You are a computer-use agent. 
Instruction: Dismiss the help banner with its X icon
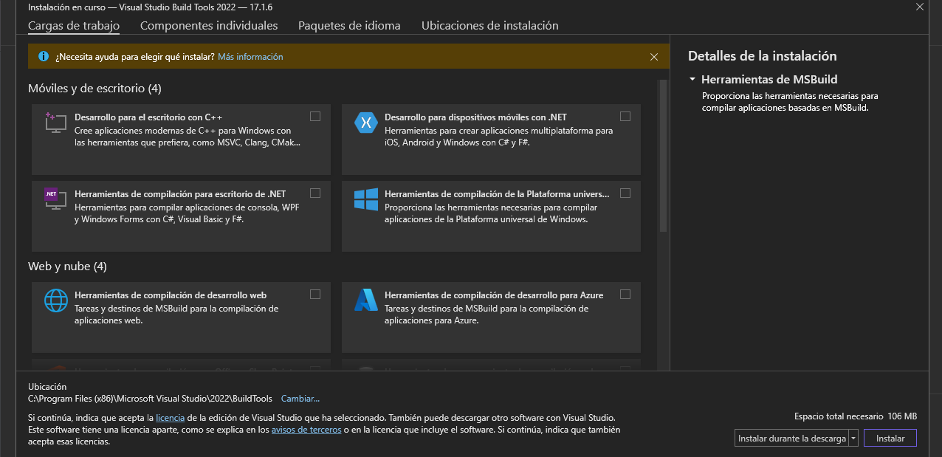tap(654, 56)
